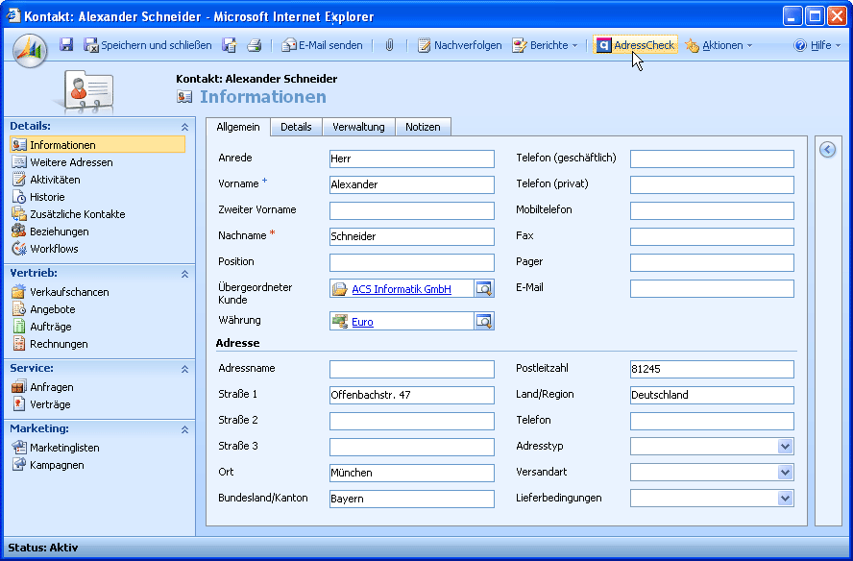Click the 'Status: Aktiv' status bar text
Screen dimensions: 853x561
[x=43, y=548]
